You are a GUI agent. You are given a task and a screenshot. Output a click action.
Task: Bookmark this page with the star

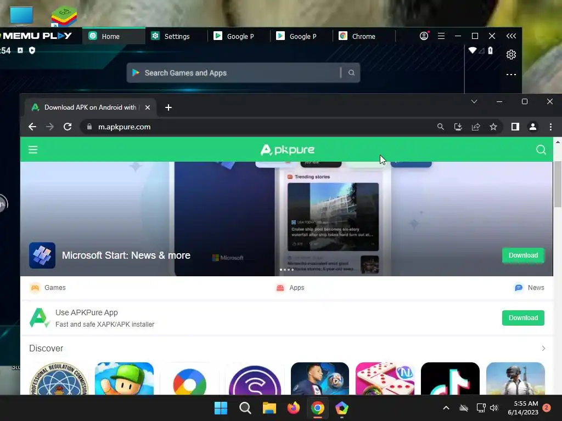tap(493, 127)
